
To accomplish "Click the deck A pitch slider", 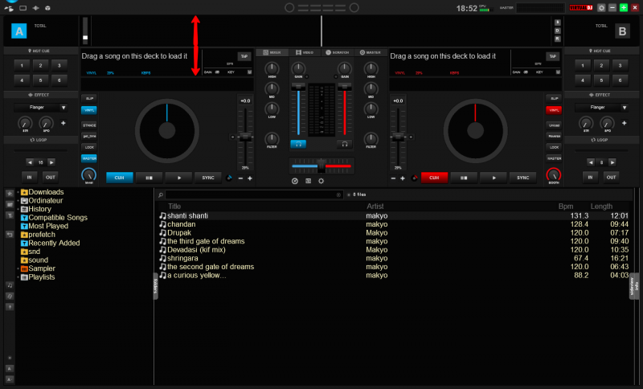I will pyautogui.click(x=244, y=137).
